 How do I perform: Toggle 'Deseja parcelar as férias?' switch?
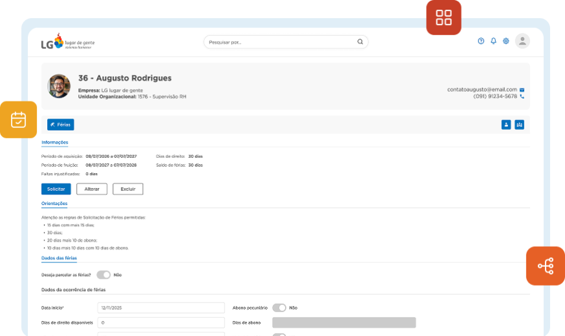point(103,275)
